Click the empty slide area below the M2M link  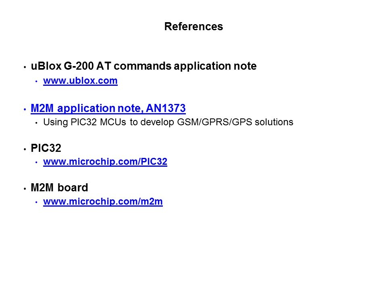tap(193, 246)
